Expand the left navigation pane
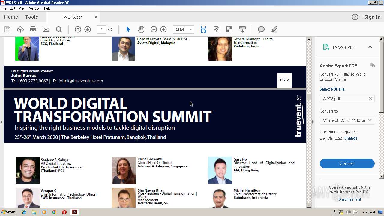Image resolution: width=384 pixels, height=216 pixels. point(1,122)
